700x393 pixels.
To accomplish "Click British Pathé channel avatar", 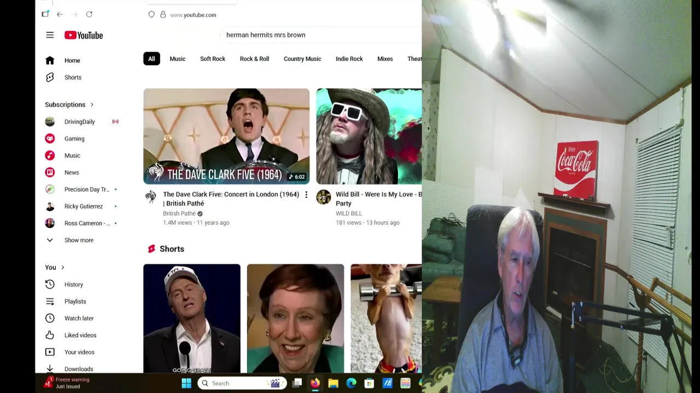I will coord(150,197).
